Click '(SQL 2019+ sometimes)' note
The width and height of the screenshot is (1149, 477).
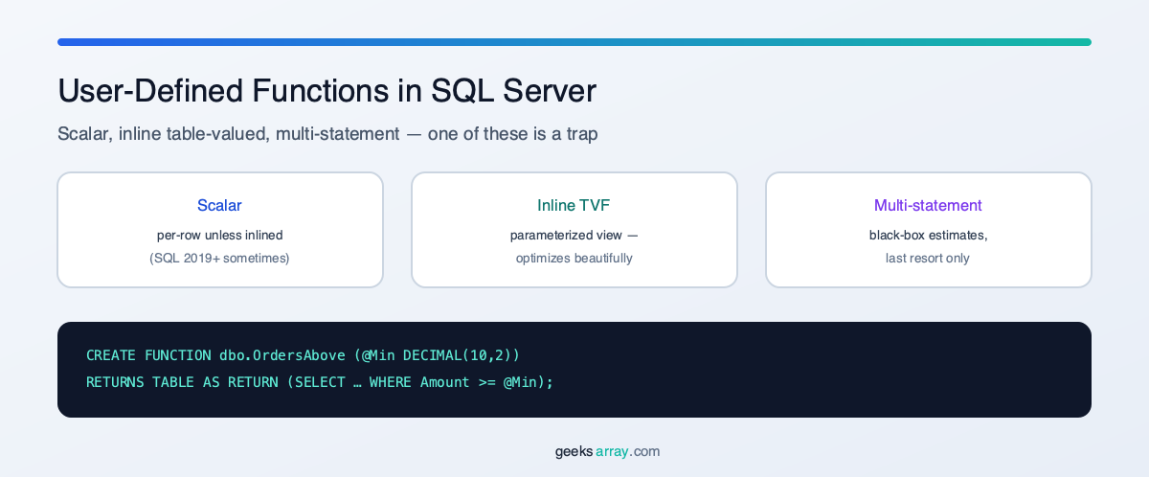[x=220, y=259]
